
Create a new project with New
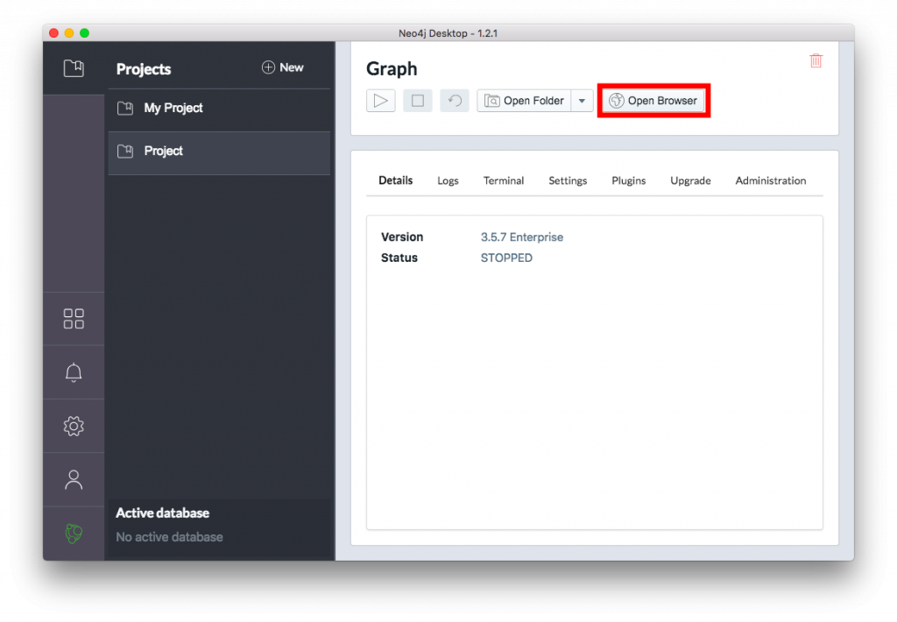tap(283, 67)
